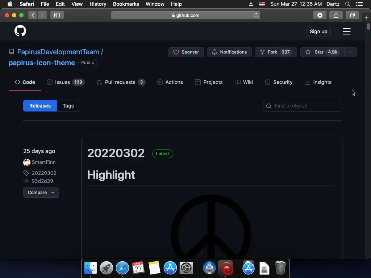371x278 pixels.
Task: Open the Bookmarks menu
Action: (126, 4)
